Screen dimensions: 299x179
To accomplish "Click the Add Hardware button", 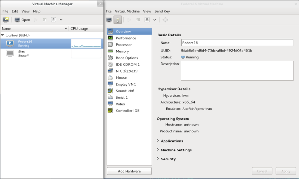I will coord(129,171).
